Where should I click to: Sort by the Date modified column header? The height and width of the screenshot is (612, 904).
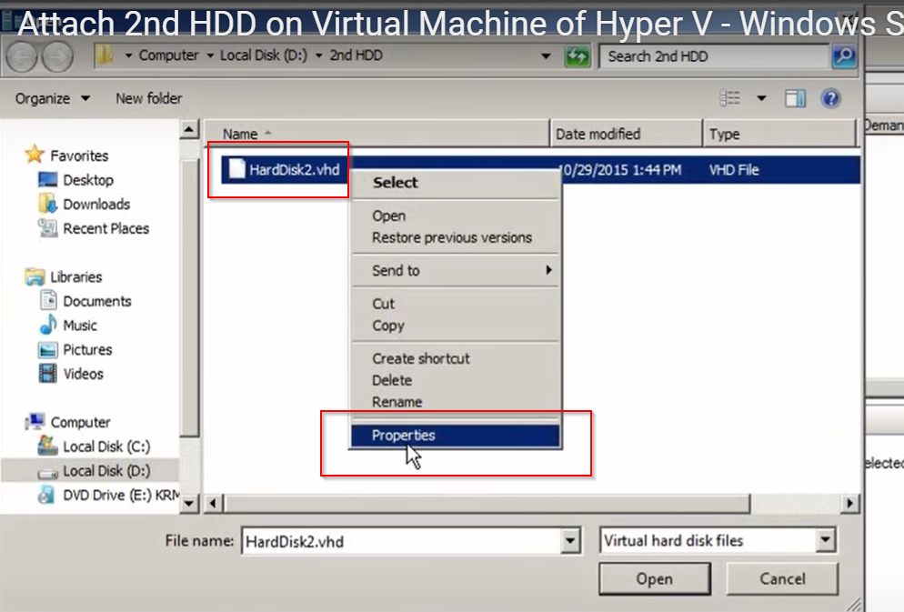[x=626, y=134]
